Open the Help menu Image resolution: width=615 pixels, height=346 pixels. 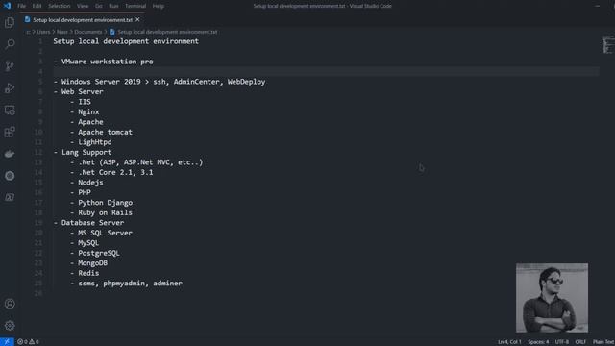click(159, 6)
